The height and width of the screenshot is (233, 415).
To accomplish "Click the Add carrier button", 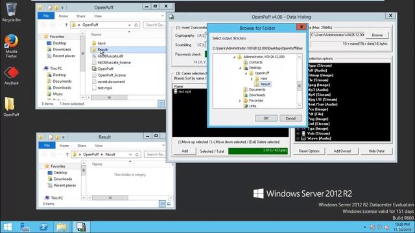I will (185, 151).
